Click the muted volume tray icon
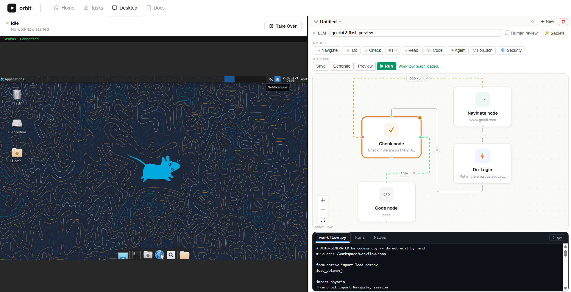571x292 pixels. point(271,79)
